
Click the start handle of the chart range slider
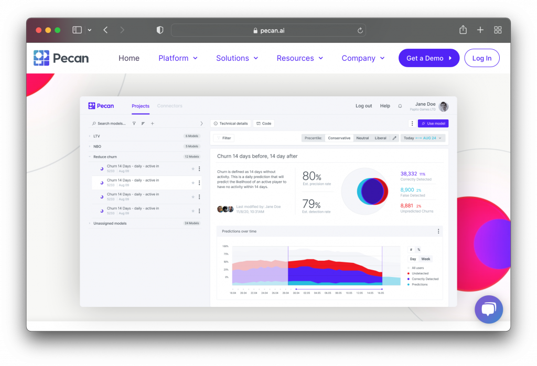[296, 290]
